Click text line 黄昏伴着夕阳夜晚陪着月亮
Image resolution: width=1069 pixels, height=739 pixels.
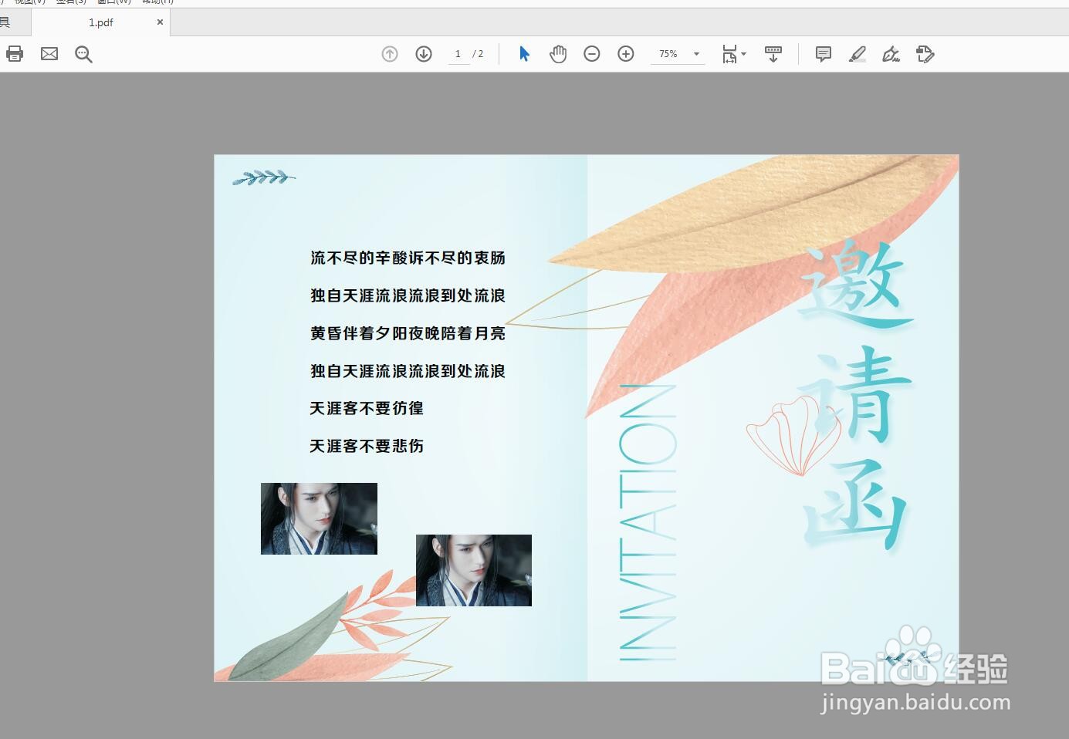pyautogui.click(x=408, y=333)
